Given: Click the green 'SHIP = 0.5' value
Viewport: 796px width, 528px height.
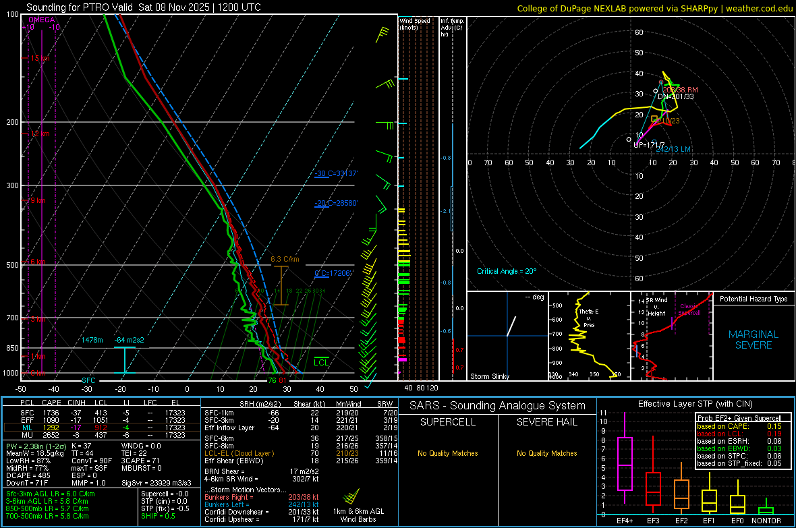Looking at the screenshot, I should click(x=158, y=516).
